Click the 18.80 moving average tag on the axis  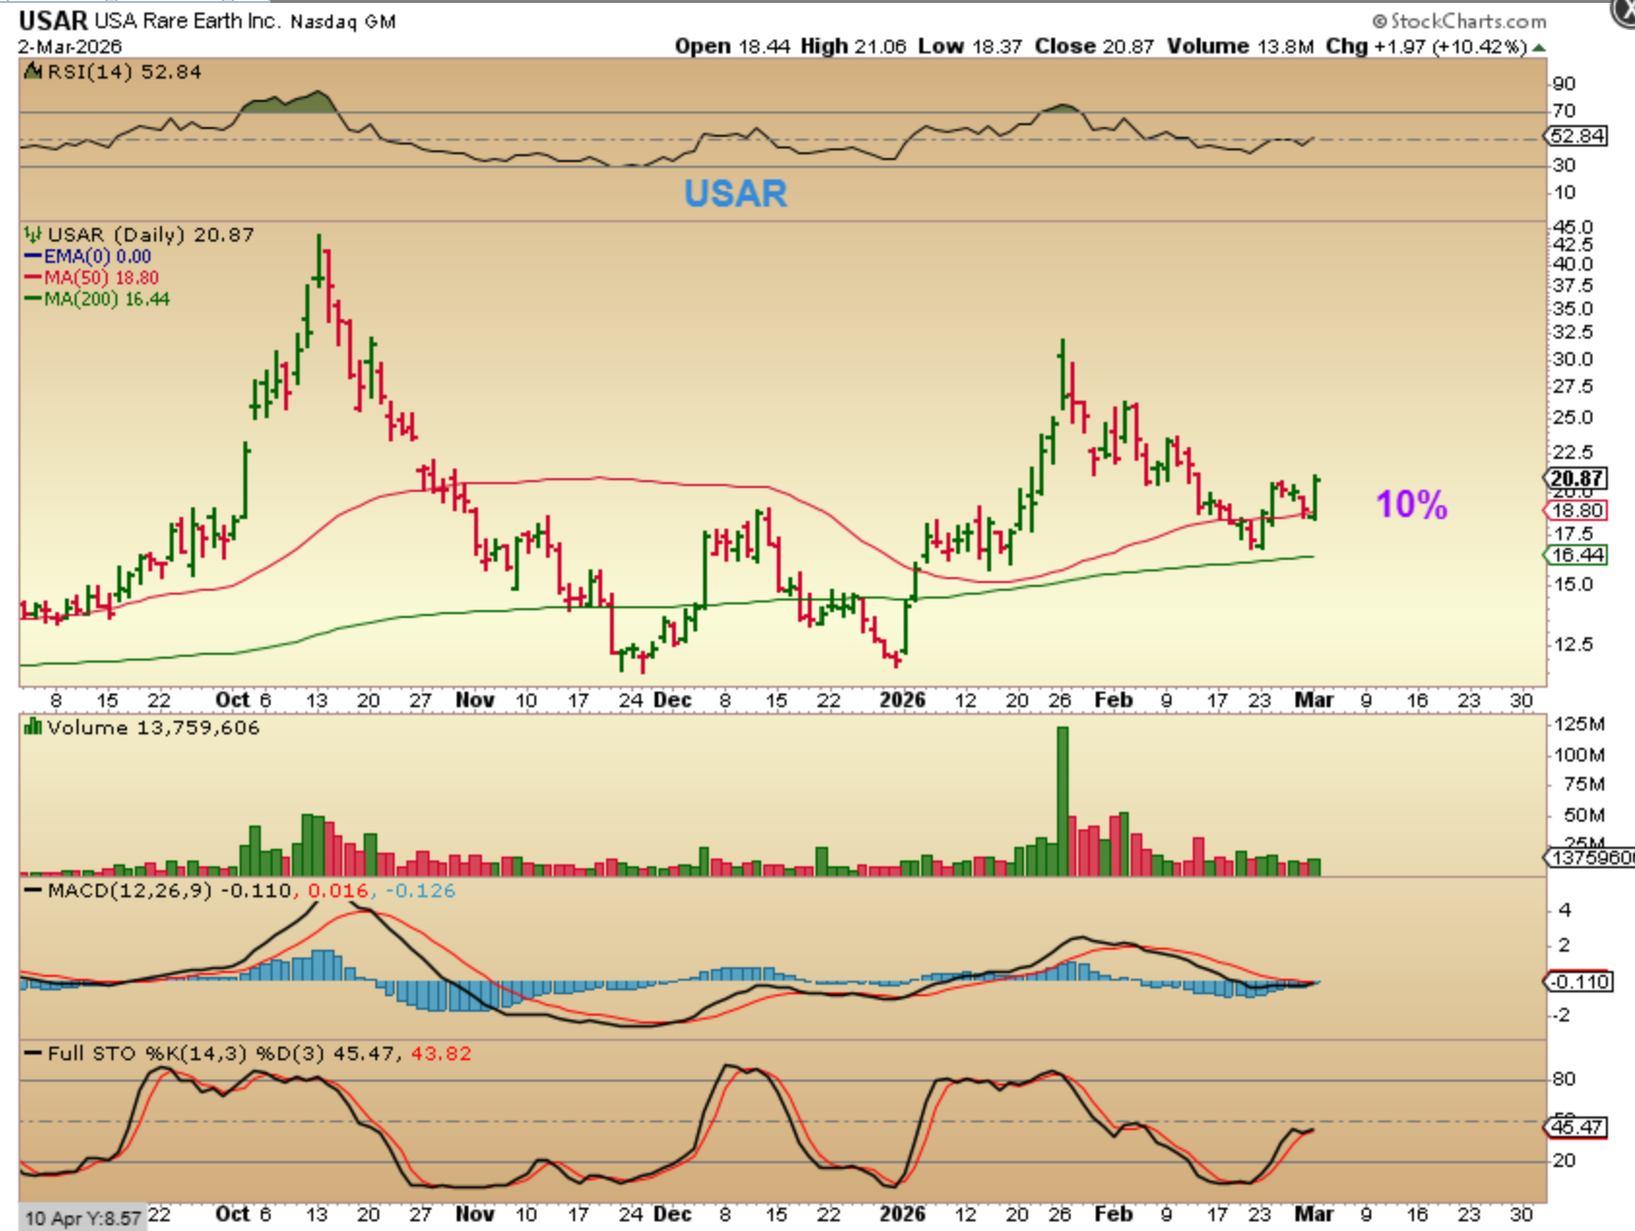pyautogui.click(x=1577, y=511)
